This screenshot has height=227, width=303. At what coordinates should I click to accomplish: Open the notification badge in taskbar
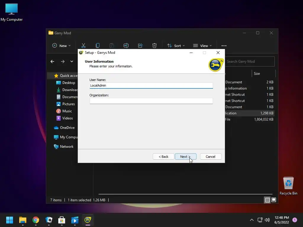[x=295, y=220]
